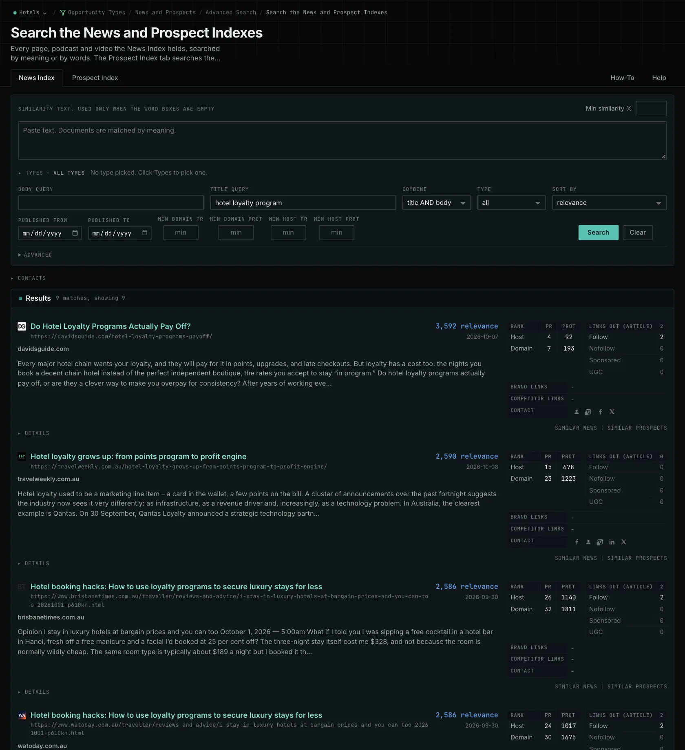
Task: Open Facebook contact icon for davidsguide.com result
Action: [600, 412]
